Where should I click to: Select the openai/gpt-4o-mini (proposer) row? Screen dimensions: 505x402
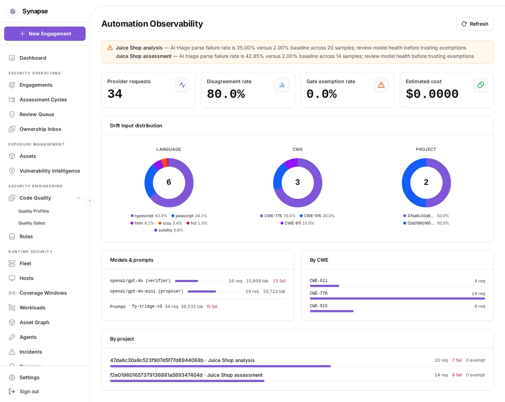tap(198, 291)
